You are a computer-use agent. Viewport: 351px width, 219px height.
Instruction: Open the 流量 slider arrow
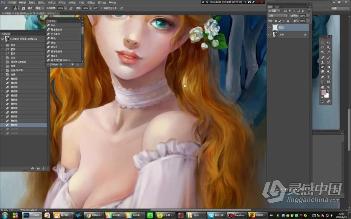click(91, 8)
